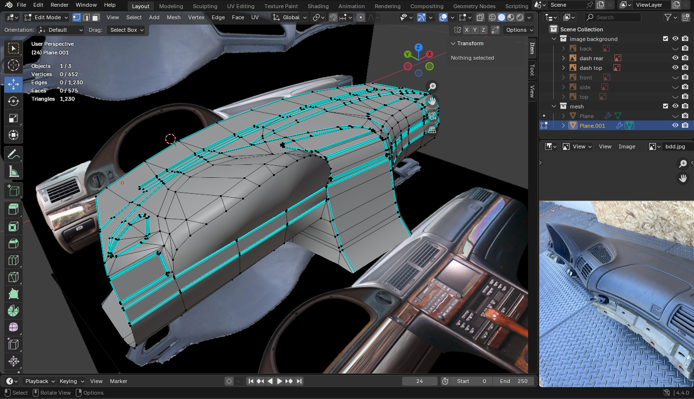The image size is (694, 399).
Task: Select the Rotate tool
Action: 14,101
